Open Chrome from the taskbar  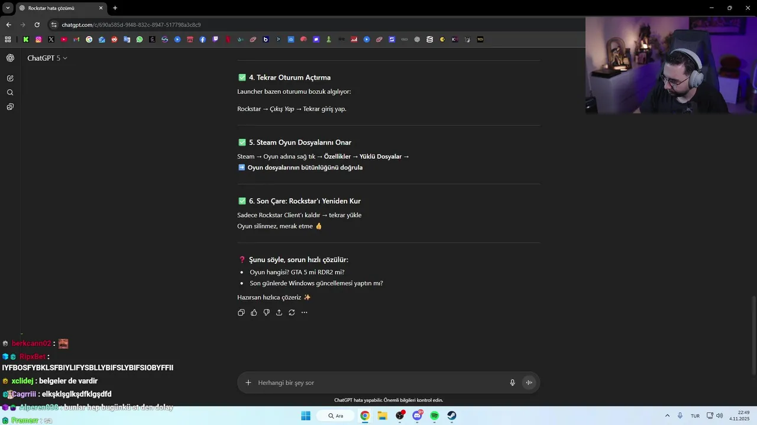click(365, 416)
